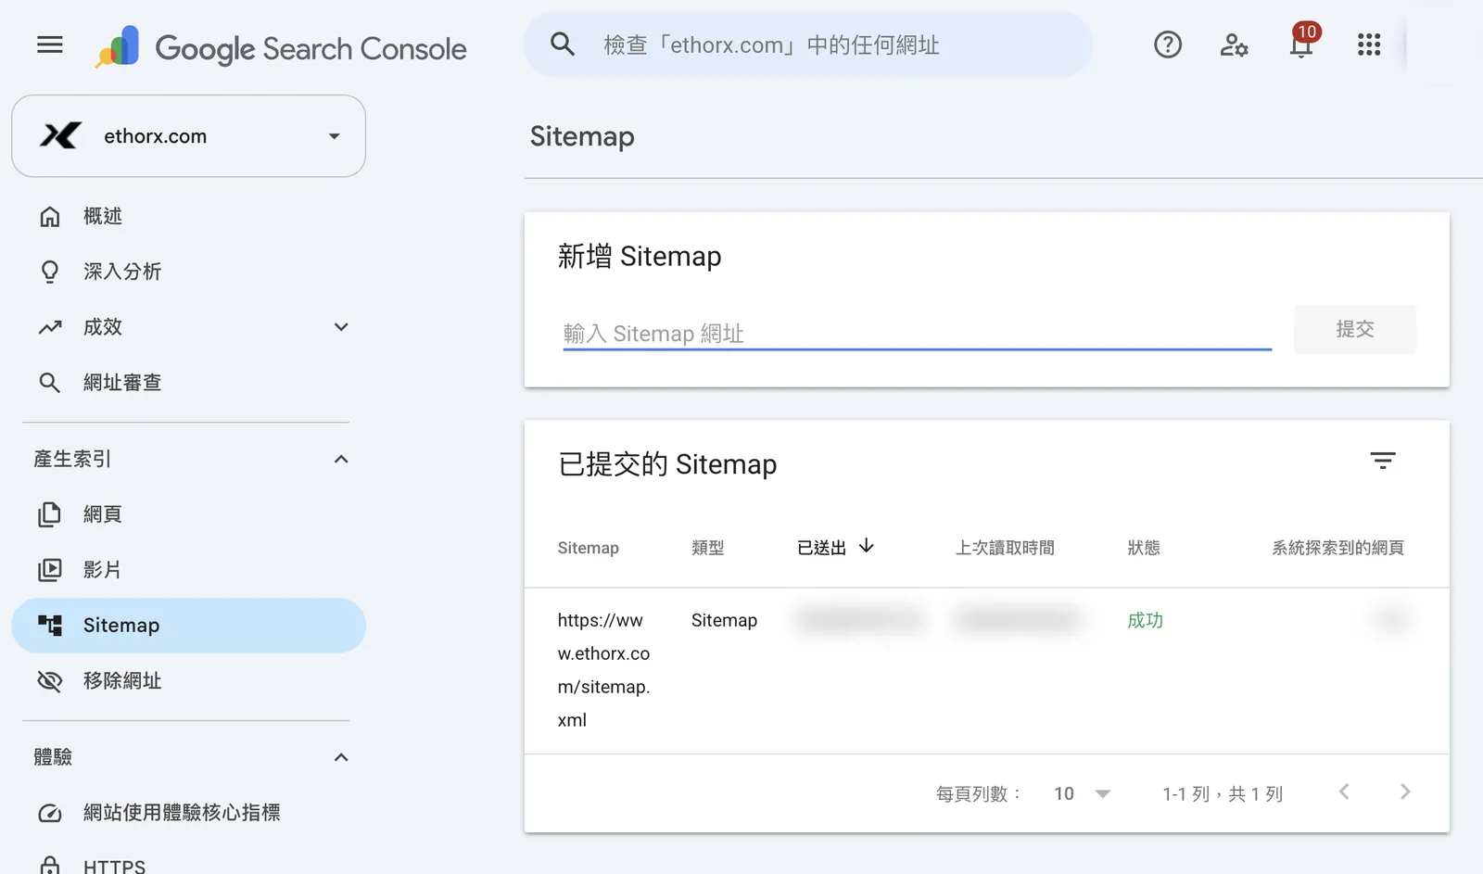Click the Sitemap column header
This screenshot has width=1483, height=874.
(x=588, y=548)
